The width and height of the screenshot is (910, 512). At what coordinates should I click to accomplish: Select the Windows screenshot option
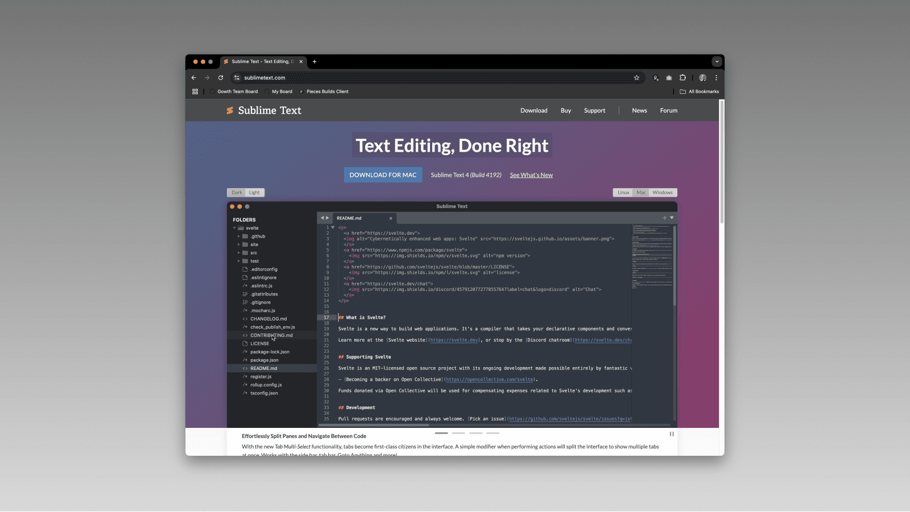point(662,193)
